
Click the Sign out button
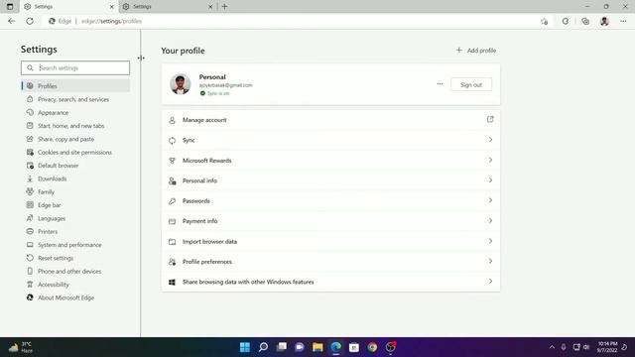click(471, 84)
